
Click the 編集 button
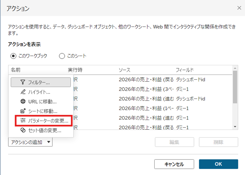(174, 142)
